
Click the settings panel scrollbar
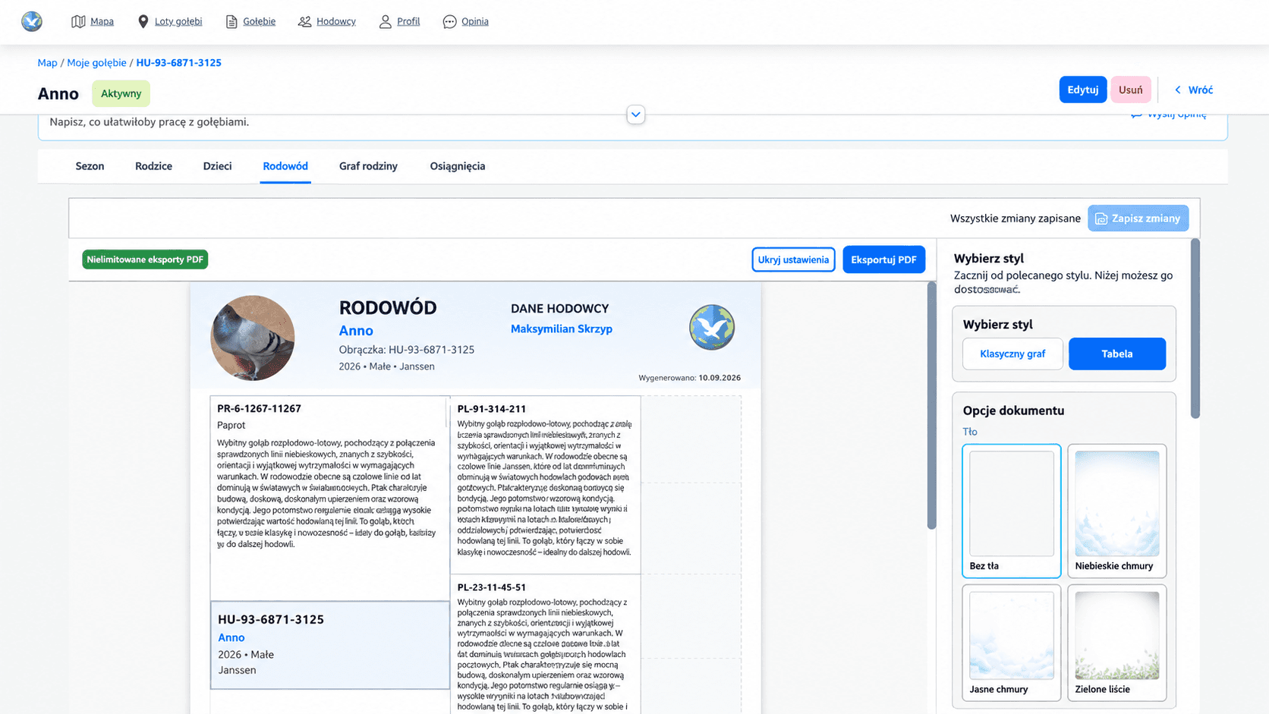click(1195, 329)
